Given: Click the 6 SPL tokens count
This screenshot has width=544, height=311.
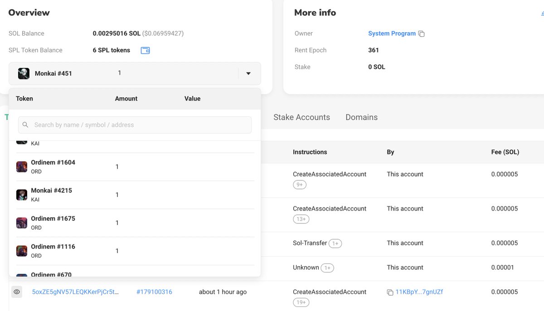Looking at the screenshot, I should [x=112, y=50].
